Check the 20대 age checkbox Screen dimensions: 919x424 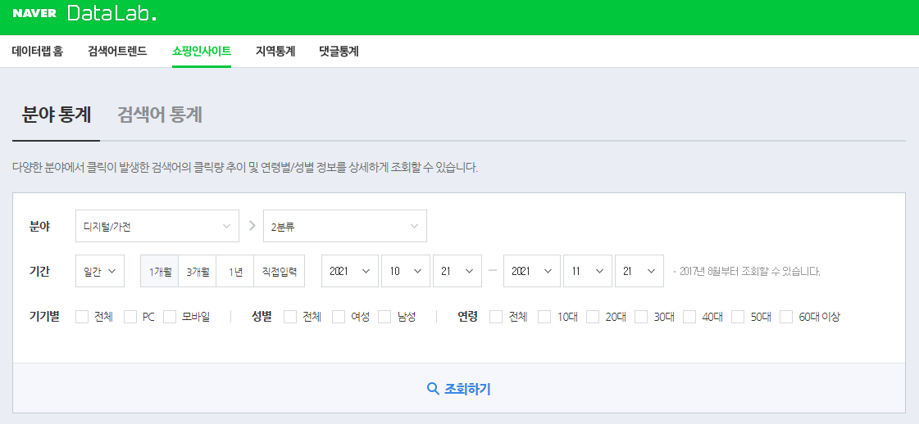593,317
